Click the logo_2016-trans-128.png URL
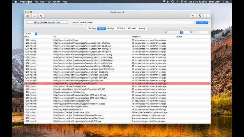 point(80,98)
